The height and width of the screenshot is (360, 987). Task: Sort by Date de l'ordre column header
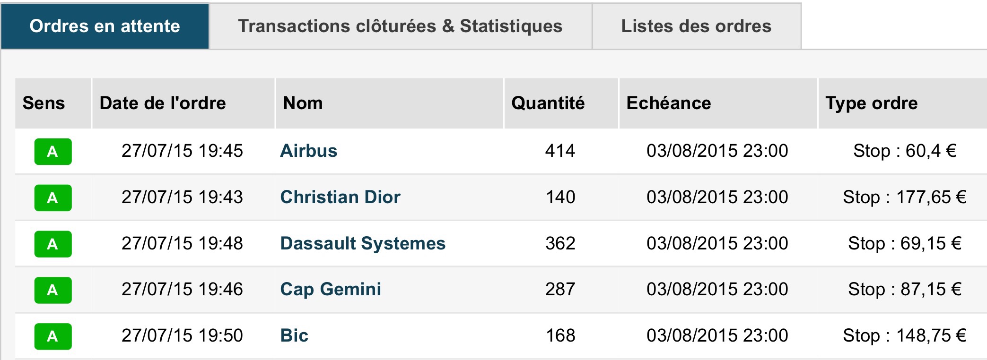coord(163,103)
